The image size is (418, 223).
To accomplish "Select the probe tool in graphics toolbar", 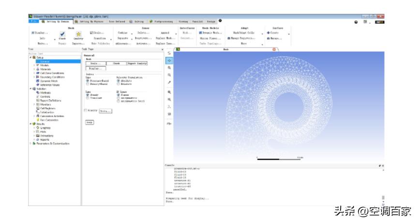I will (x=169, y=83).
